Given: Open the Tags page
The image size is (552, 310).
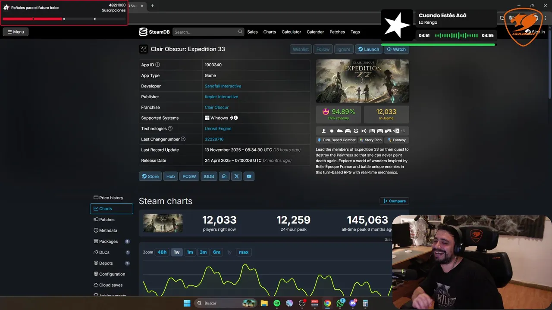Looking at the screenshot, I should tap(355, 32).
